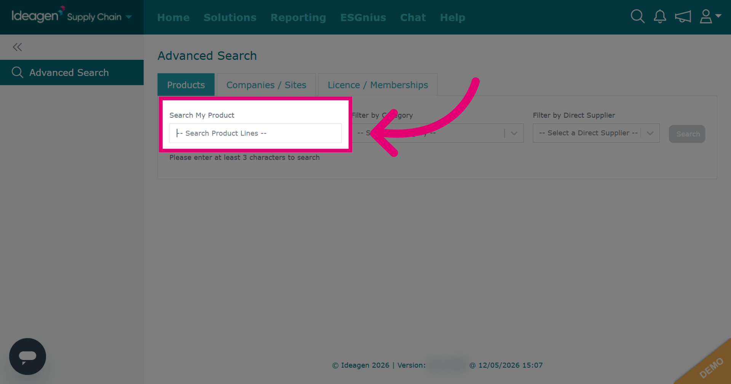Expand the Filter by Category dropdown arrow
Image resolution: width=731 pixels, height=384 pixels.
coord(514,133)
